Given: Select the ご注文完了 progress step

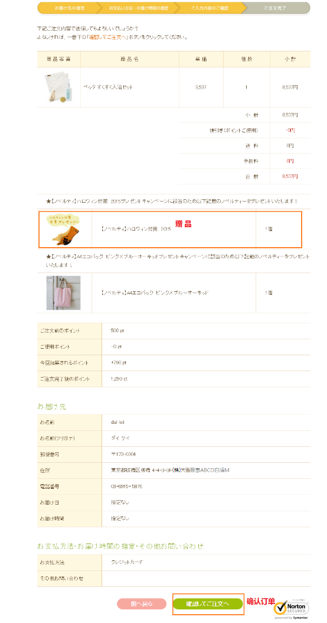Looking at the screenshot, I should tap(275, 8).
